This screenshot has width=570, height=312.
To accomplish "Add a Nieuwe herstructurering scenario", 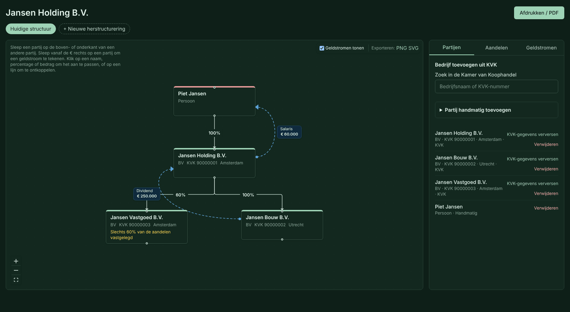I will 94,29.
